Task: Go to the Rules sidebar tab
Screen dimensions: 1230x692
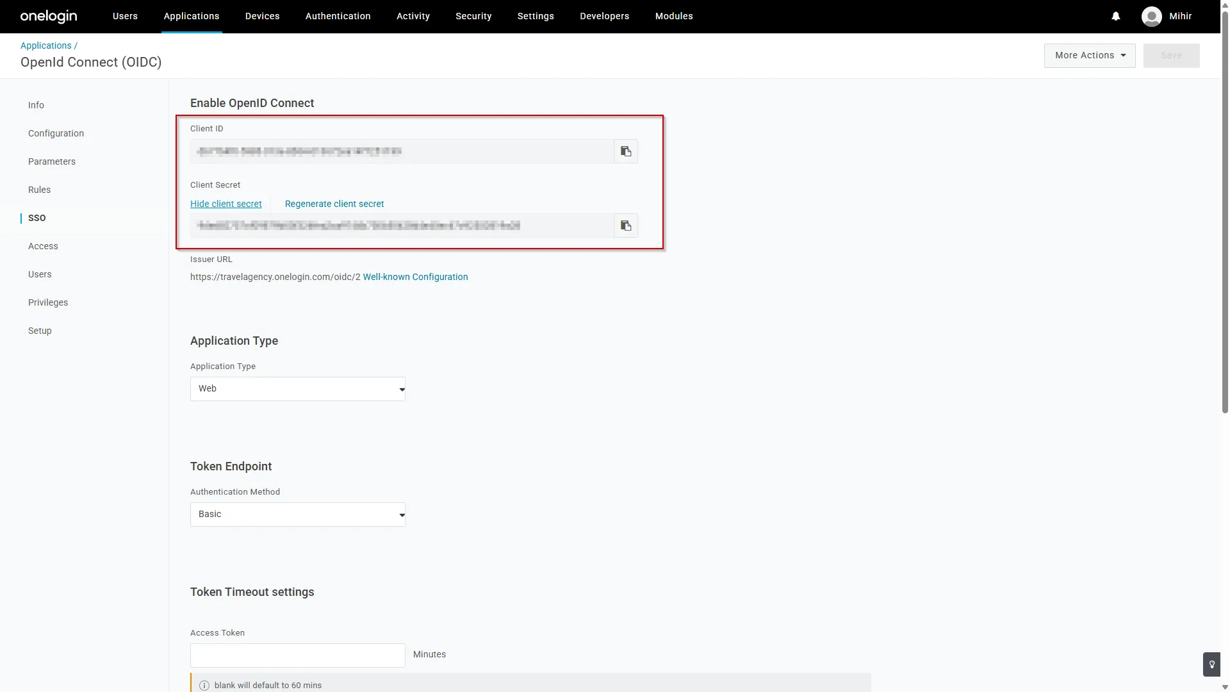Action: pos(39,190)
